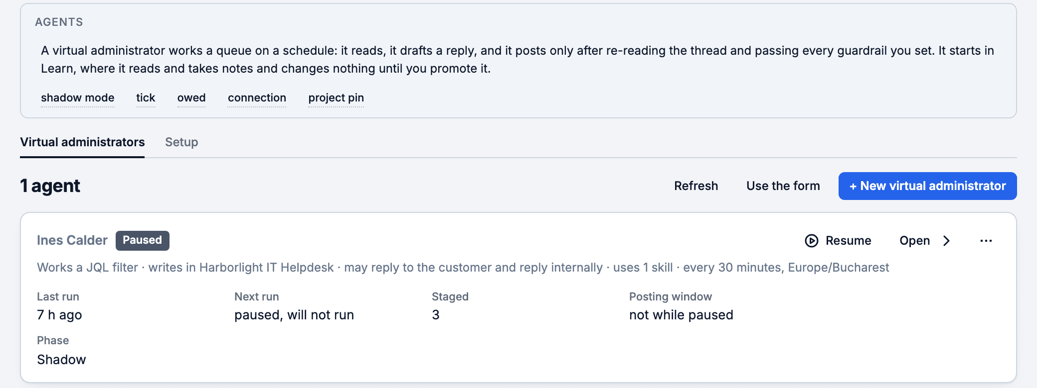Click the AGENTS section label
Image resolution: width=1037 pixels, height=388 pixels.
point(59,22)
